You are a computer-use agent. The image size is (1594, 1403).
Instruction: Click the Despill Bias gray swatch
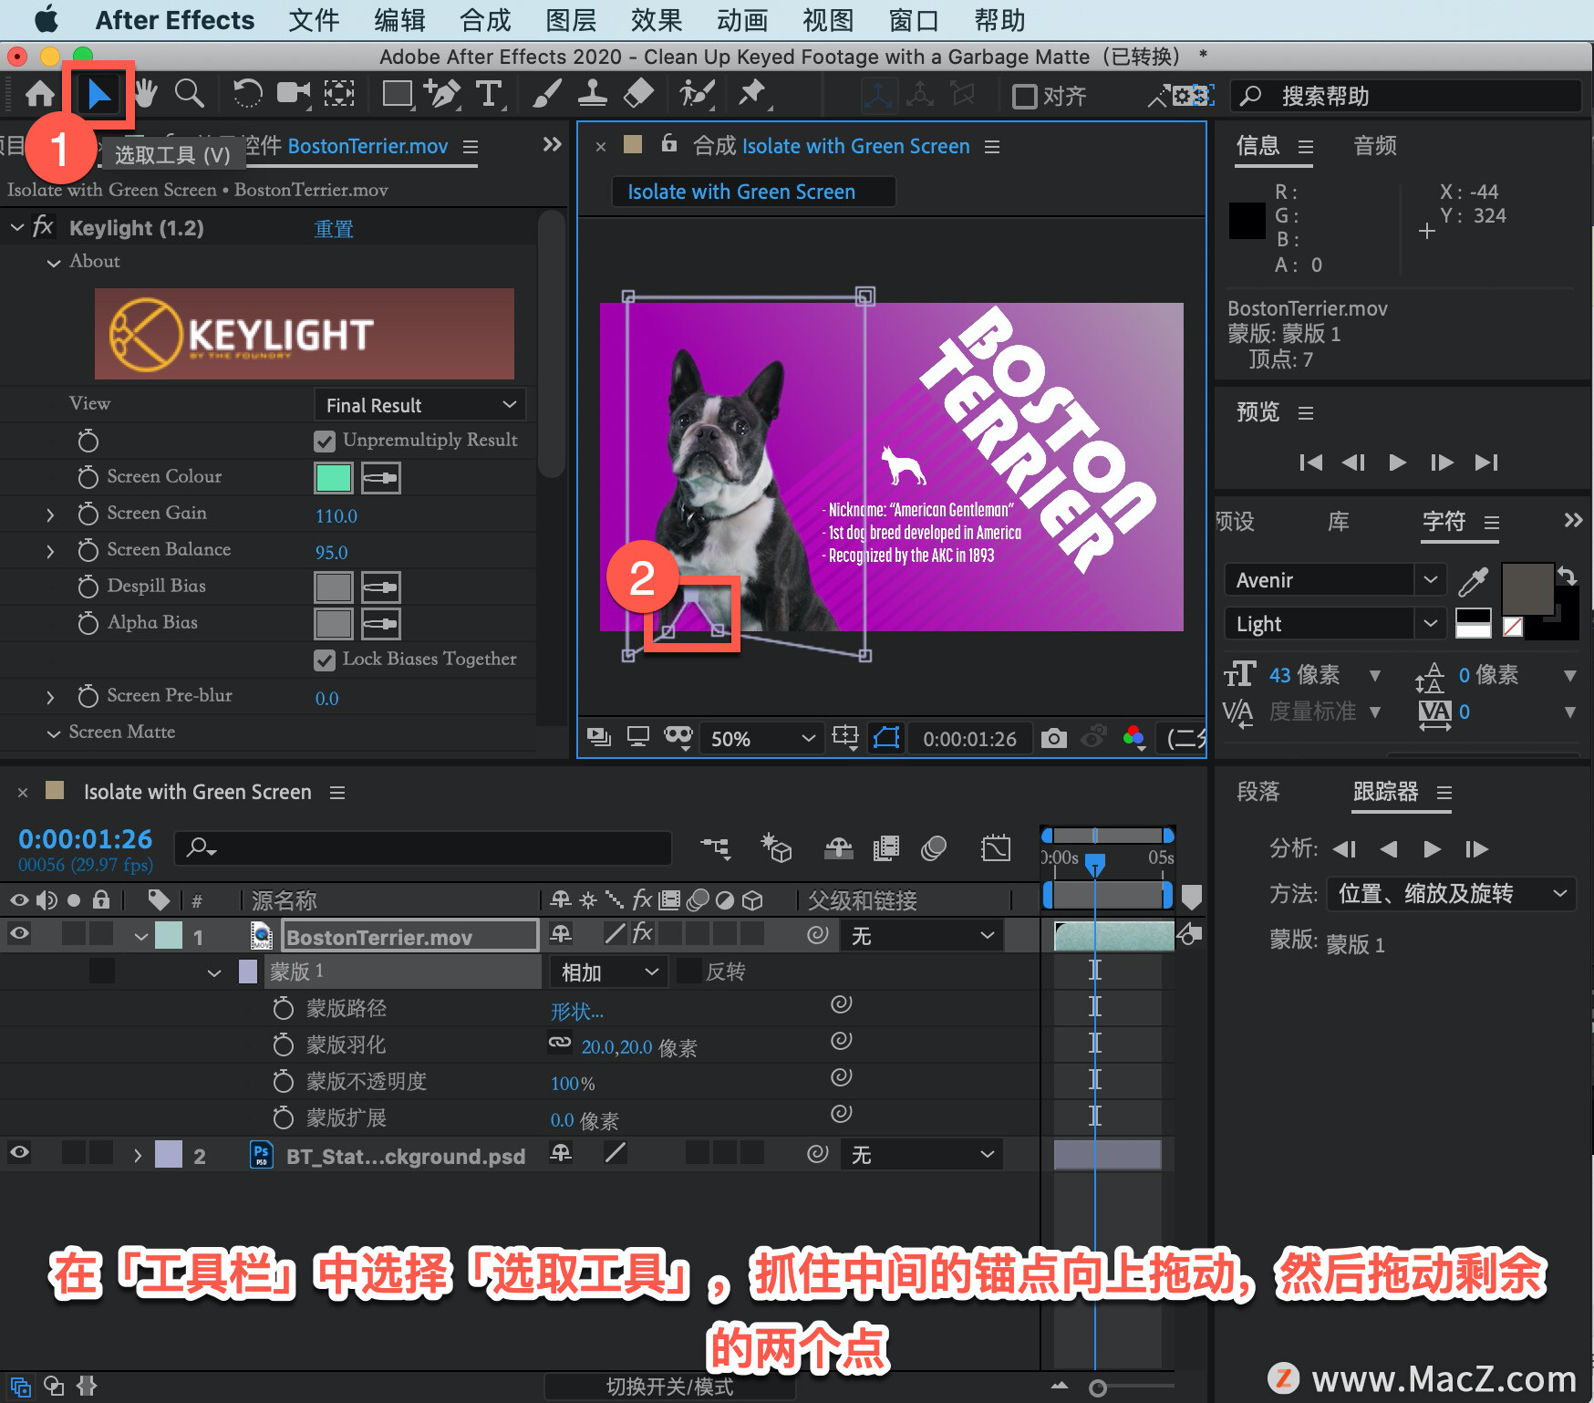333,587
